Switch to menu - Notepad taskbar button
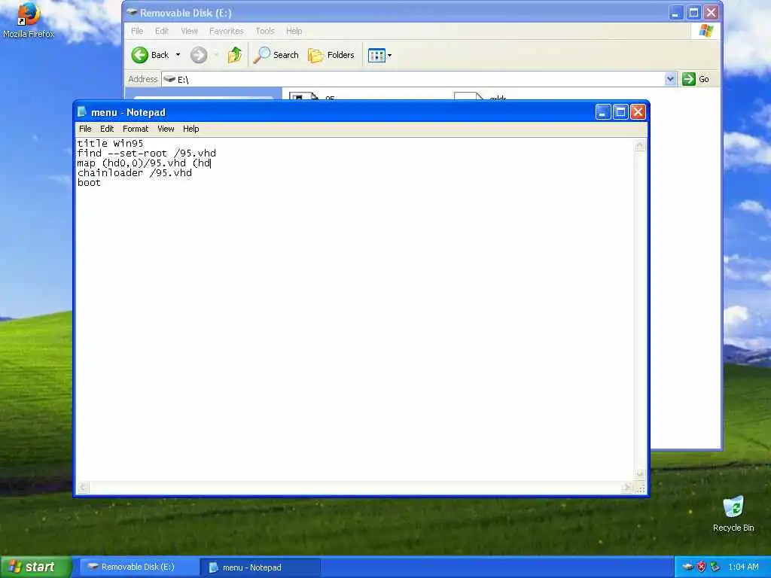The height and width of the screenshot is (578, 771). pyautogui.click(x=261, y=567)
